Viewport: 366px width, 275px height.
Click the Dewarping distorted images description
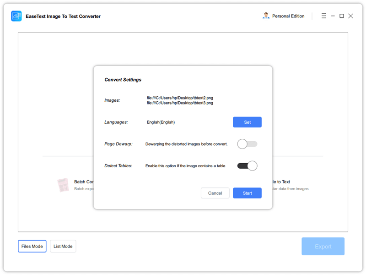tap(186, 144)
